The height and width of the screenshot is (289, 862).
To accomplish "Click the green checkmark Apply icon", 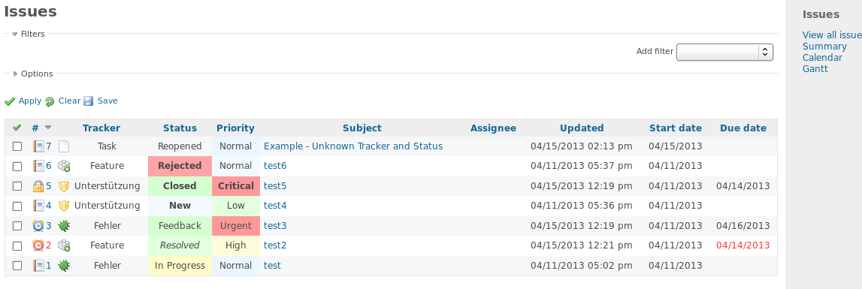I will [10, 101].
